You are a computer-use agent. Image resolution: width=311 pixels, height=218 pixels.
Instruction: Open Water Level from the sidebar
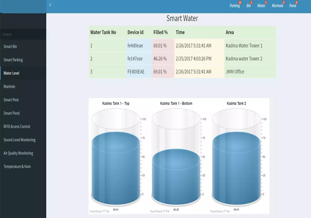pyautogui.click(x=11, y=73)
